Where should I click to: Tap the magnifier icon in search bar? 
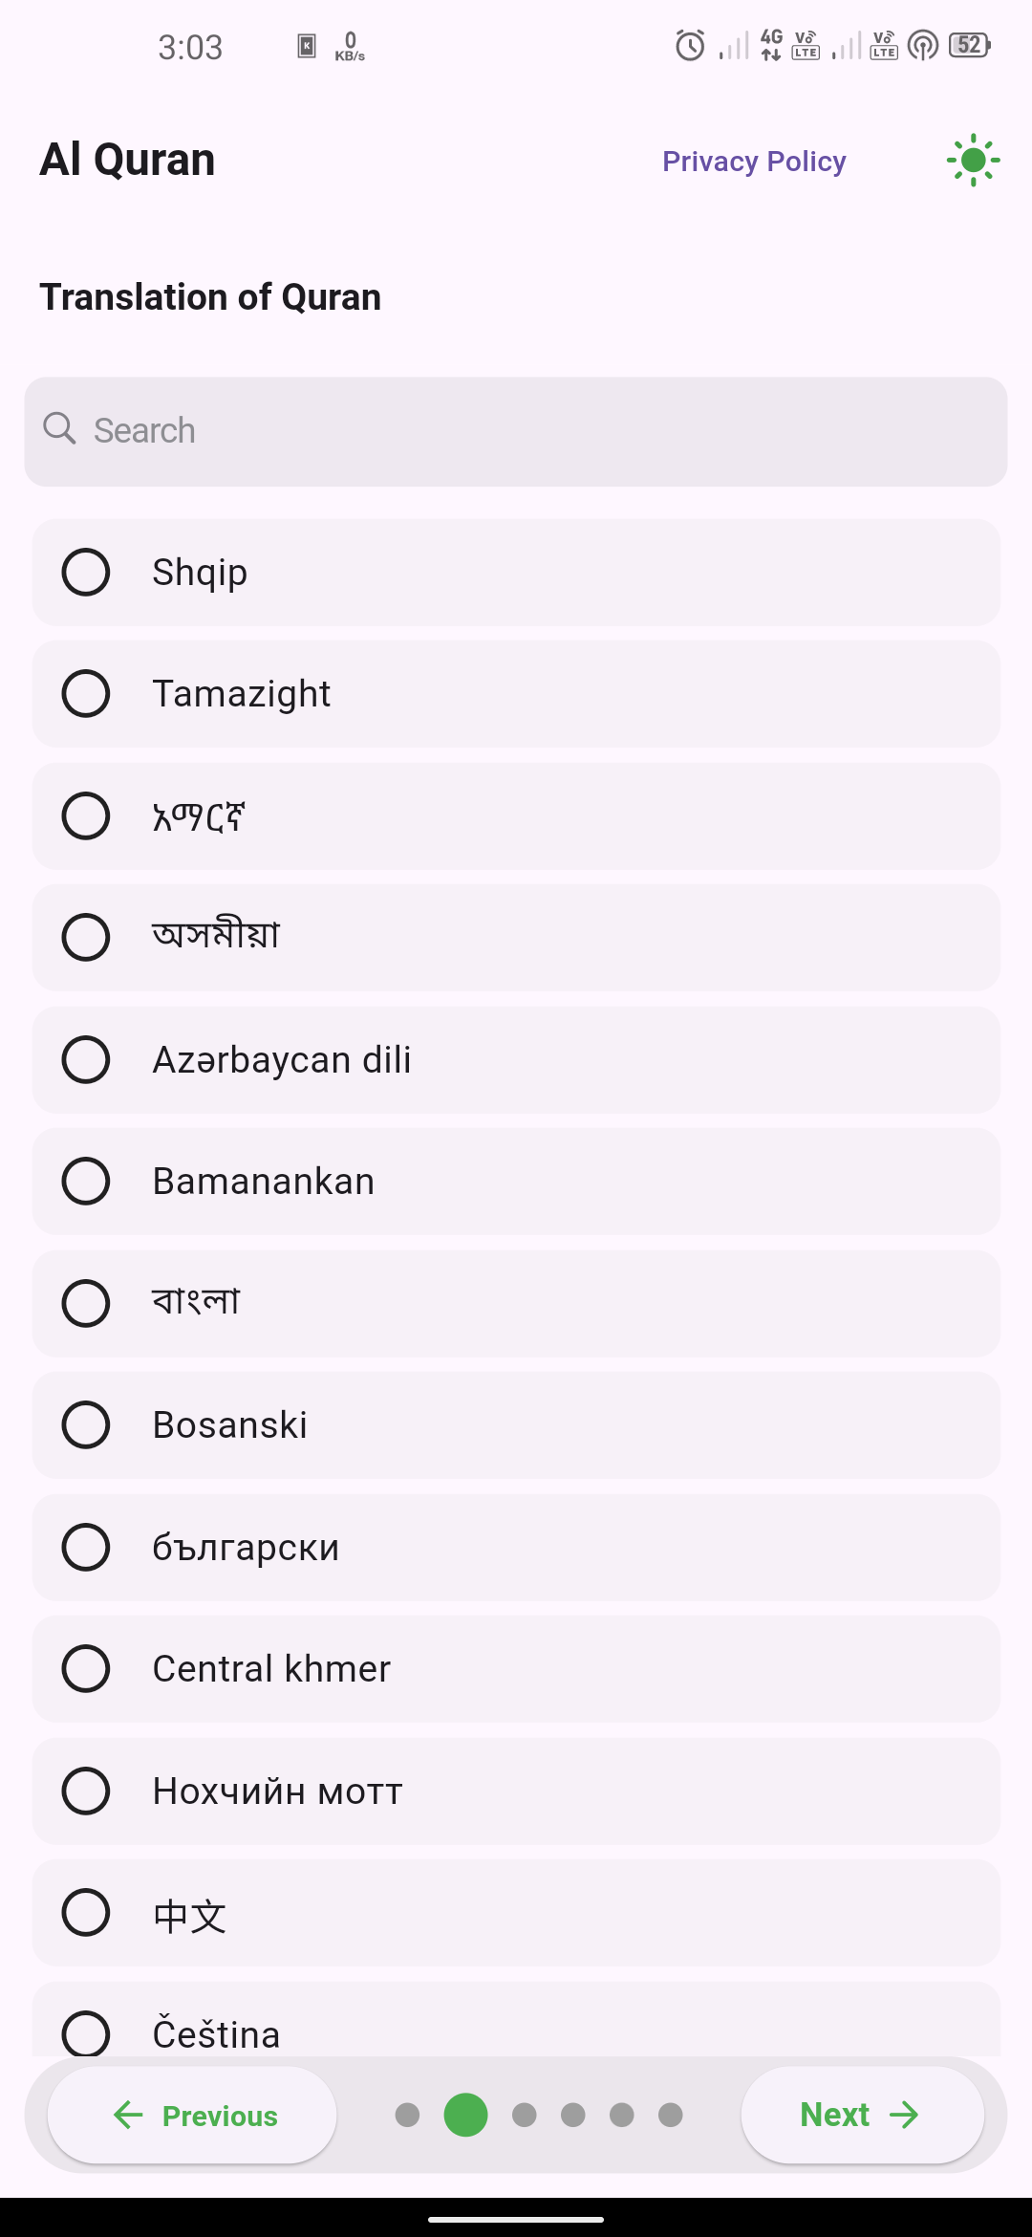click(x=59, y=429)
